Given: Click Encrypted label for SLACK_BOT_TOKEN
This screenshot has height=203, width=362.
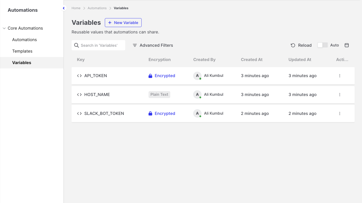Looking at the screenshot, I should point(165,113).
